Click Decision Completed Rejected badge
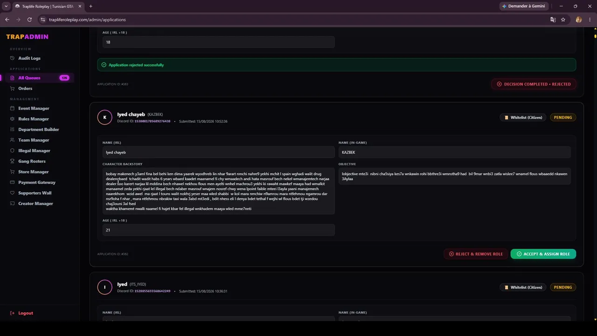The width and height of the screenshot is (597, 336). pyautogui.click(x=534, y=84)
